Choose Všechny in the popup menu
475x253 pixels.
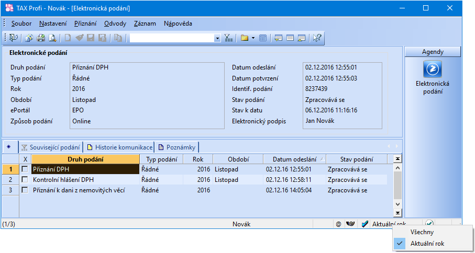click(433, 232)
